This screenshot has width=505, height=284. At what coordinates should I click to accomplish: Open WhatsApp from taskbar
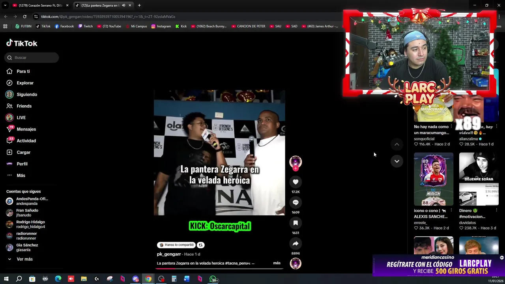pos(213,279)
